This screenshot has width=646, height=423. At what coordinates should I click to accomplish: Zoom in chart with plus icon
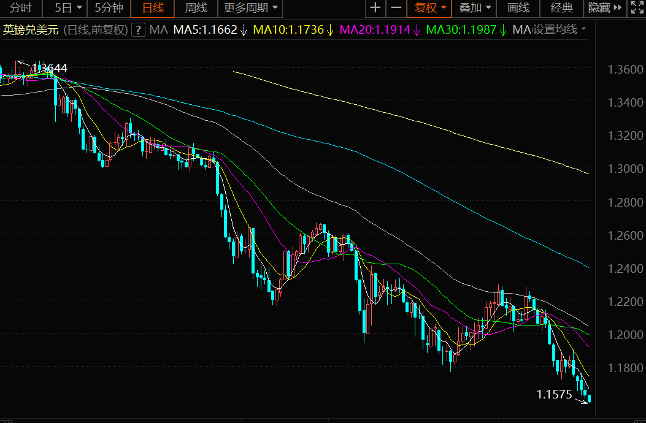click(x=375, y=8)
